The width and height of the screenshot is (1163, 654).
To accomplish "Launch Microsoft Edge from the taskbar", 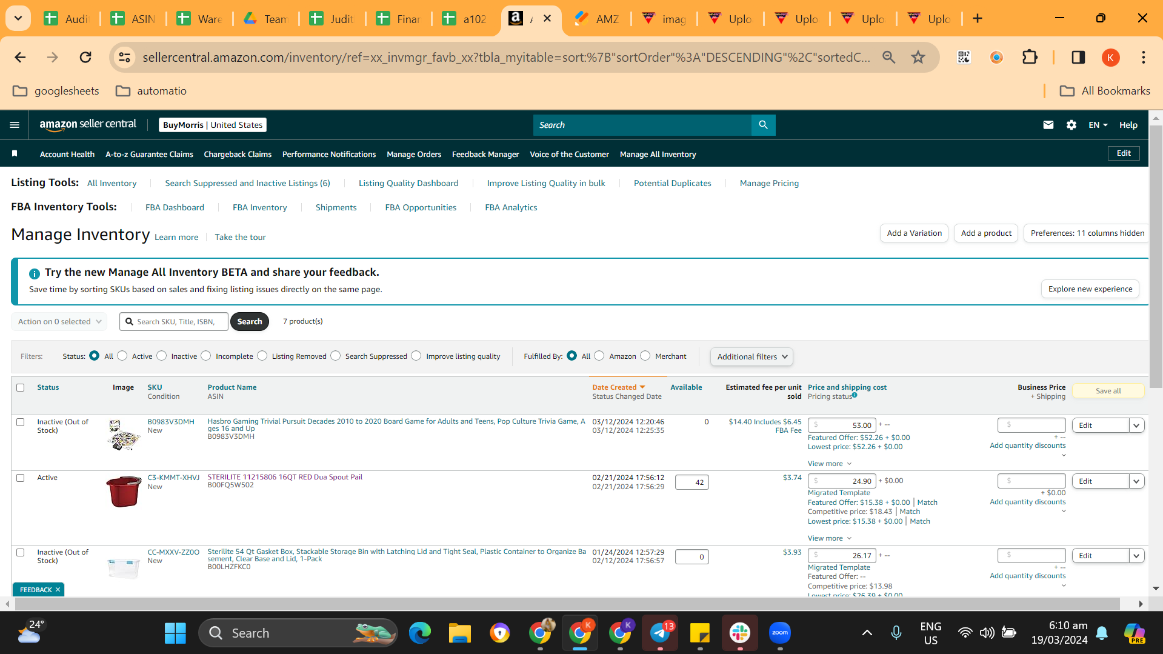I will tap(419, 633).
